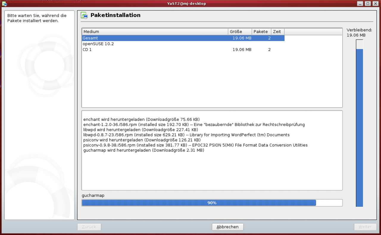Image resolution: width=381 pixels, height=235 pixels.
Task: Click the libwpd-0.8.7-23.i586.rpm log line
Action: 186,135
